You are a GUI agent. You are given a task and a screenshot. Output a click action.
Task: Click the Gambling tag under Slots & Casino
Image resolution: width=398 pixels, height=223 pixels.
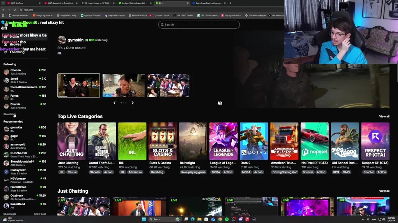[157, 172]
